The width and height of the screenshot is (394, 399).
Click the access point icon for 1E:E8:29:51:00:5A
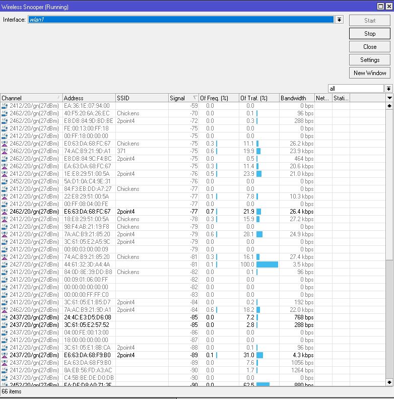(x=5, y=174)
